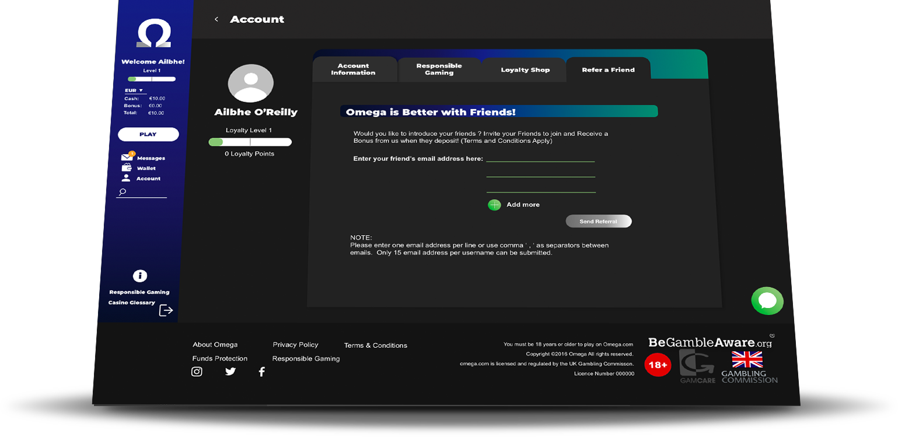Open Privacy Policy footer link
The height and width of the screenshot is (437, 898).
pyautogui.click(x=295, y=345)
